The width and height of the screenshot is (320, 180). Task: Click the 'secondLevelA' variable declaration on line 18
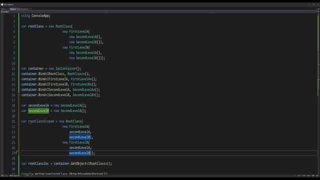pos(38,105)
